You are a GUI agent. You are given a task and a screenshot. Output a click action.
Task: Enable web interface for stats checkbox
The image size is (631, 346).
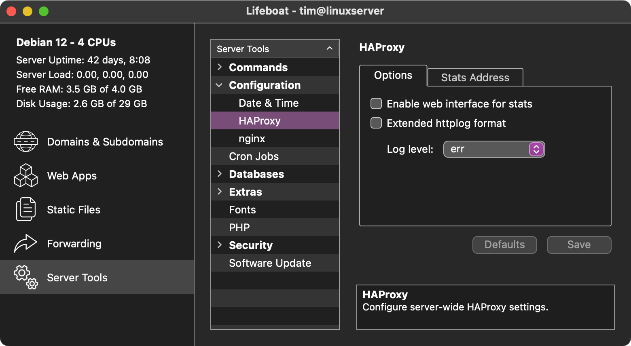(376, 103)
